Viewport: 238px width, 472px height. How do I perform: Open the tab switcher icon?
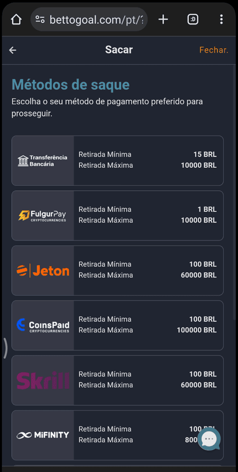click(x=193, y=20)
